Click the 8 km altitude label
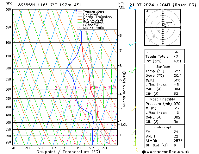 pyautogui.click(x=121, y=35)
